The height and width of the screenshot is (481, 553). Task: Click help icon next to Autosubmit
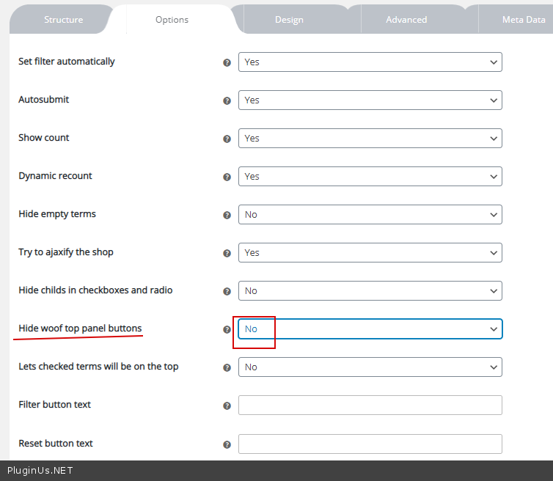coord(227,101)
